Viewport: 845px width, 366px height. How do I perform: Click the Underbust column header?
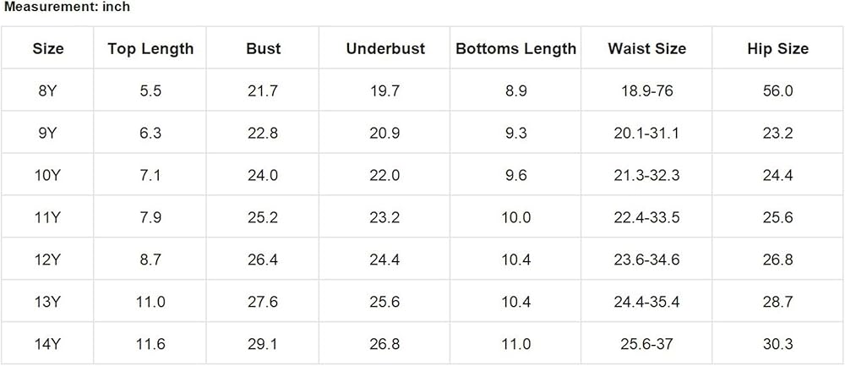(x=384, y=48)
